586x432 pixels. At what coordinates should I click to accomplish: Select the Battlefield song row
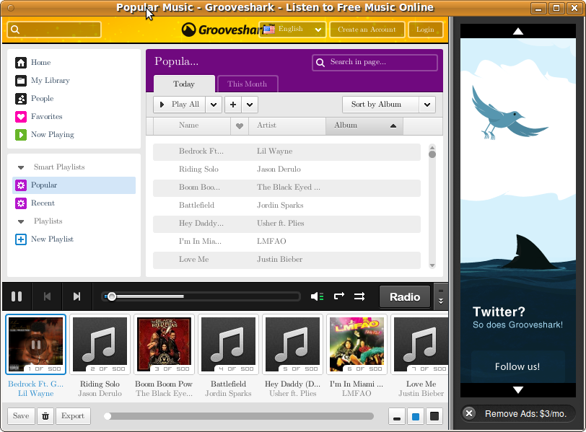[x=287, y=206]
